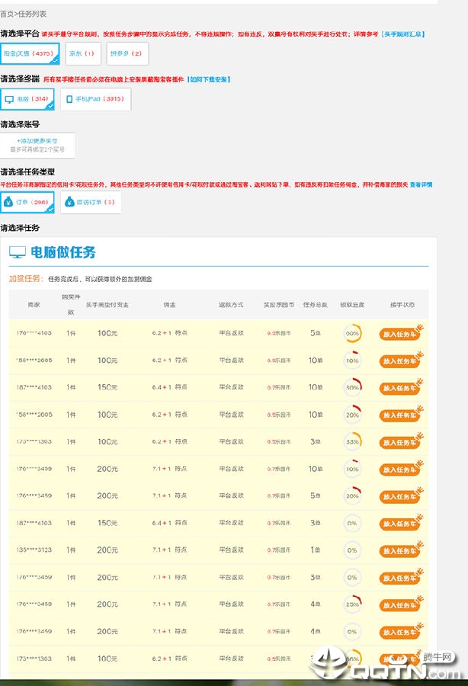
Task: Choose the 京东 (1) platform option
Action: [x=83, y=53]
